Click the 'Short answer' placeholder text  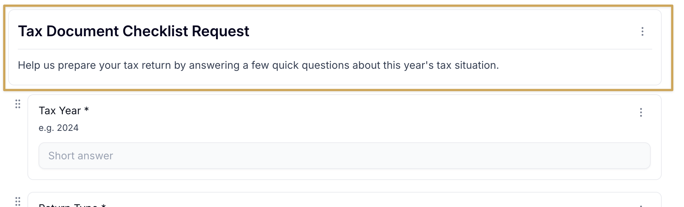click(x=81, y=156)
